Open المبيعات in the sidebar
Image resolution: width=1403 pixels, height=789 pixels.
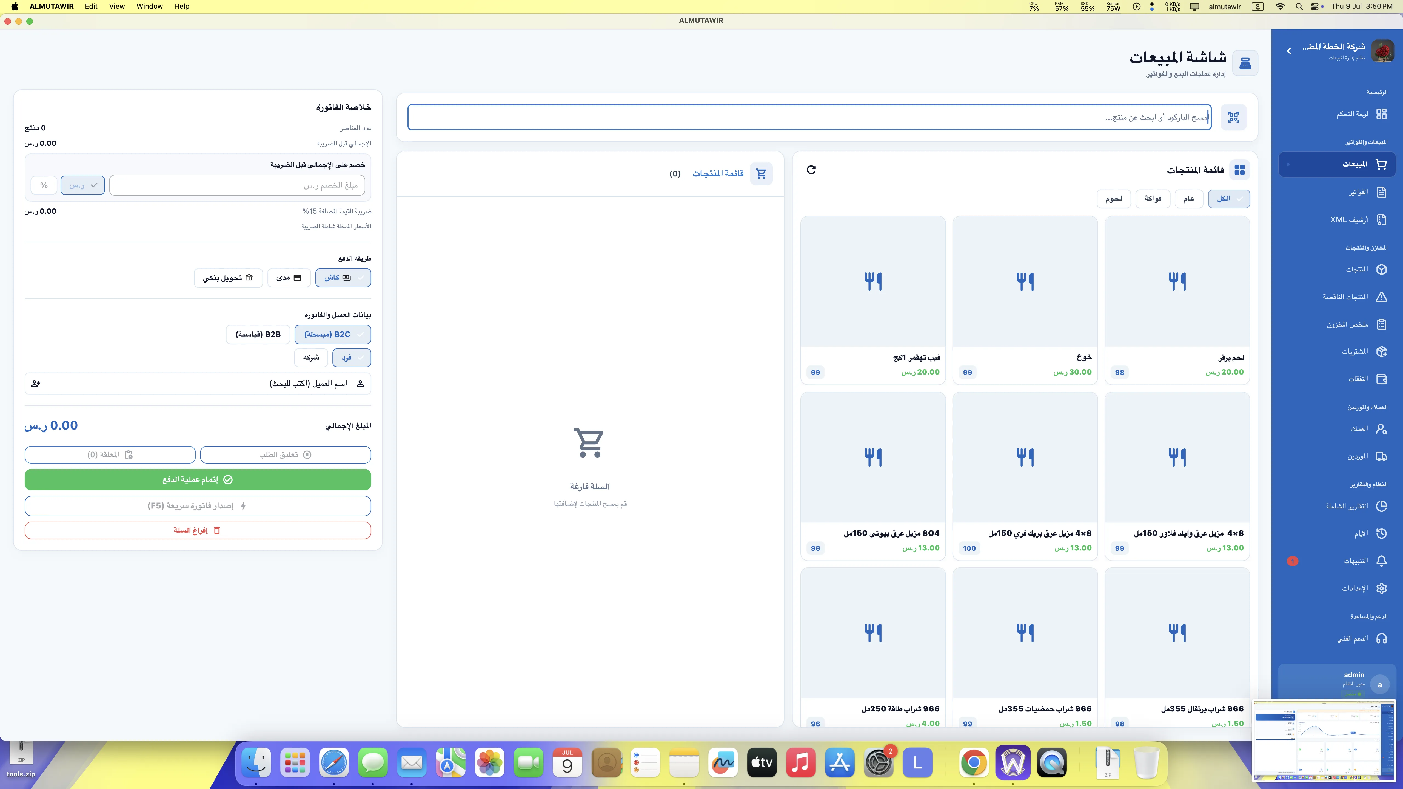click(x=1337, y=164)
